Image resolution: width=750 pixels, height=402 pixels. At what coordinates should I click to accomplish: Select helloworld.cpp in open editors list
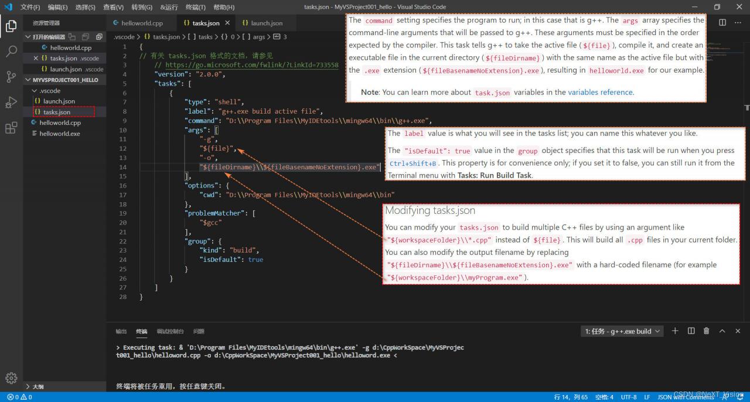pyautogui.click(x=64, y=47)
